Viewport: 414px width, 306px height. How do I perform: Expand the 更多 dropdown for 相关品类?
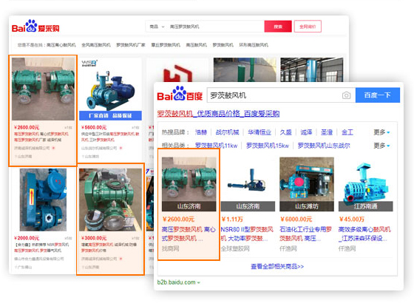(x=381, y=146)
